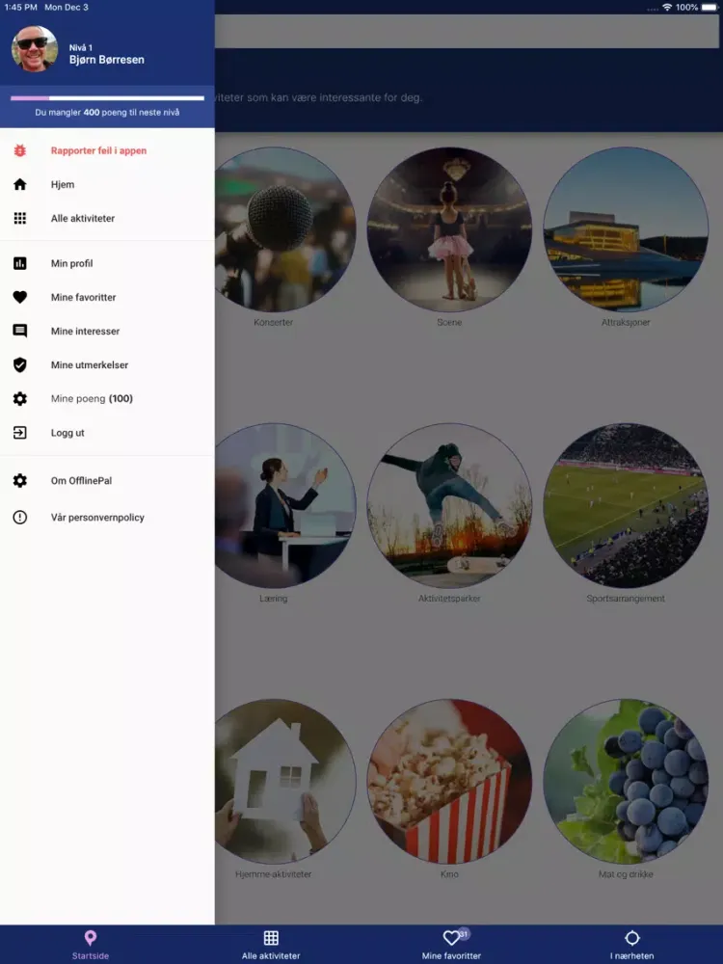Screen dimensions: 723x964
Task: Click the Kino label
Action: (449, 874)
